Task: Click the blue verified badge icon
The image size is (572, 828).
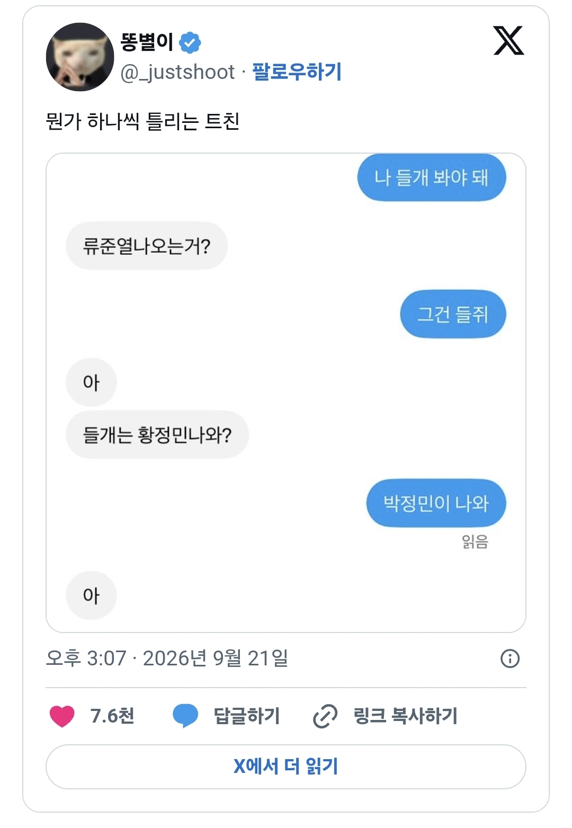Action: pyautogui.click(x=190, y=42)
